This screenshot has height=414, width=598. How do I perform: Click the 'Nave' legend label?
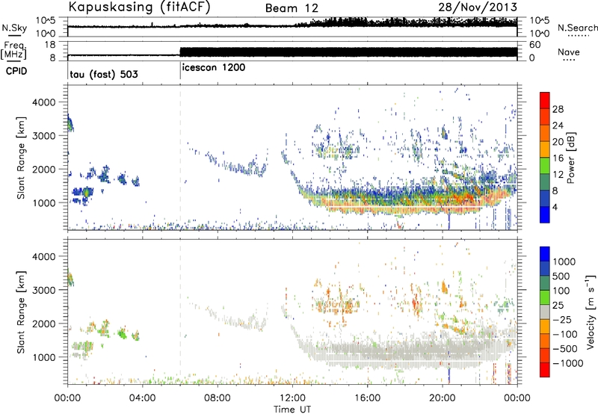tap(569, 52)
